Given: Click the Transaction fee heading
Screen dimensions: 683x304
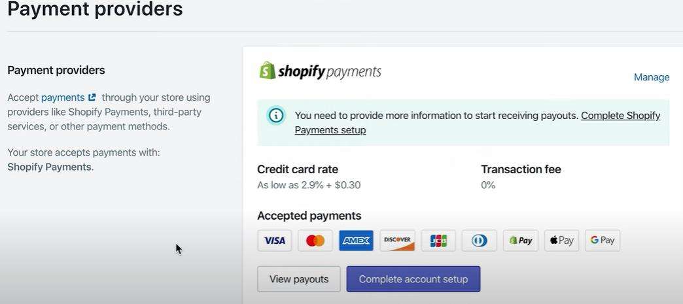Looking at the screenshot, I should (521, 169).
